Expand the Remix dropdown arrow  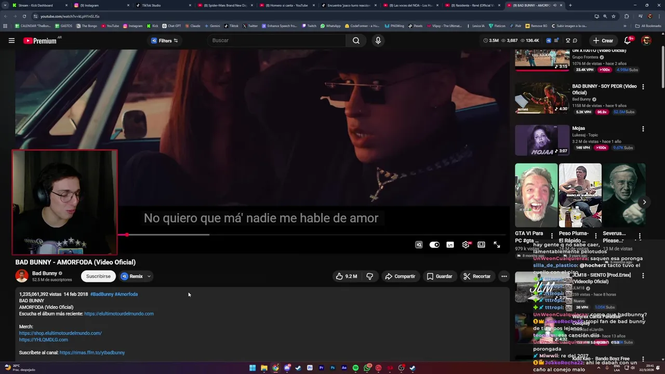point(149,276)
